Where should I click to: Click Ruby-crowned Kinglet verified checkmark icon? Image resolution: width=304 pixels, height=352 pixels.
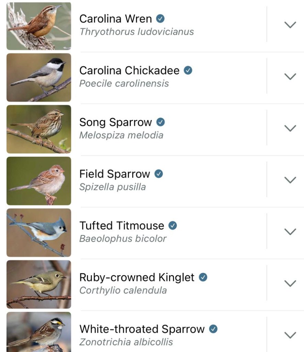pyautogui.click(x=203, y=277)
